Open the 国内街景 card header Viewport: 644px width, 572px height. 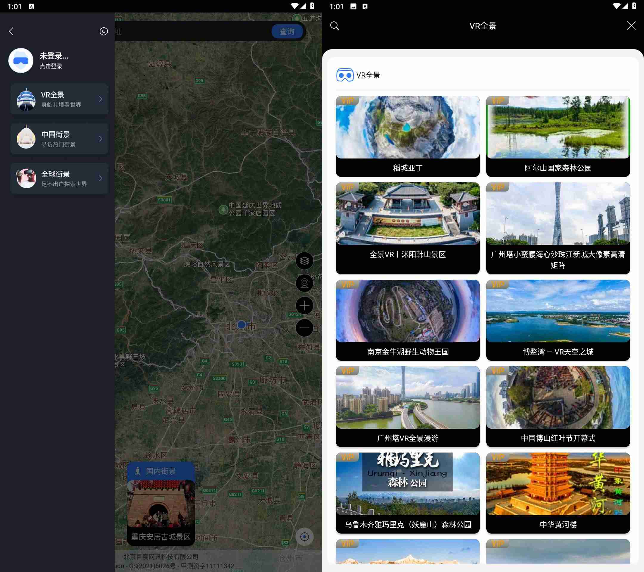point(161,471)
